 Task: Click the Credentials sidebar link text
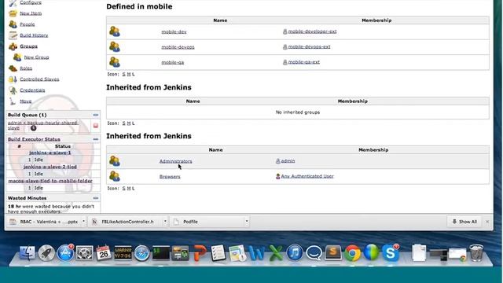pyautogui.click(x=32, y=90)
